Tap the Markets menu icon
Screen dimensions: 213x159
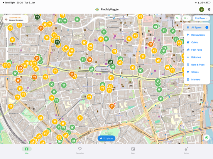pyautogui.click(x=188, y=79)
